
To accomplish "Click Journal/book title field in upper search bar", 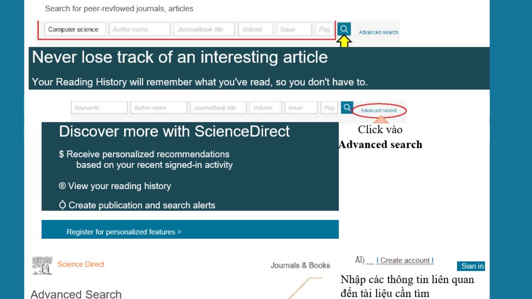I will pyautogui.click(x=204, y=29).
